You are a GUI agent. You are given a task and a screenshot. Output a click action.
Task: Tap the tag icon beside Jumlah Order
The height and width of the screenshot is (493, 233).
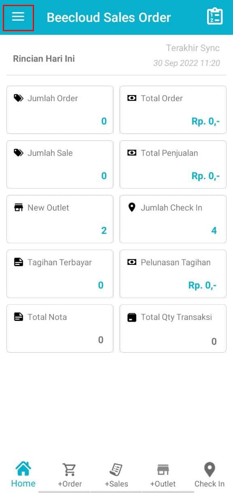pos(19,98)
